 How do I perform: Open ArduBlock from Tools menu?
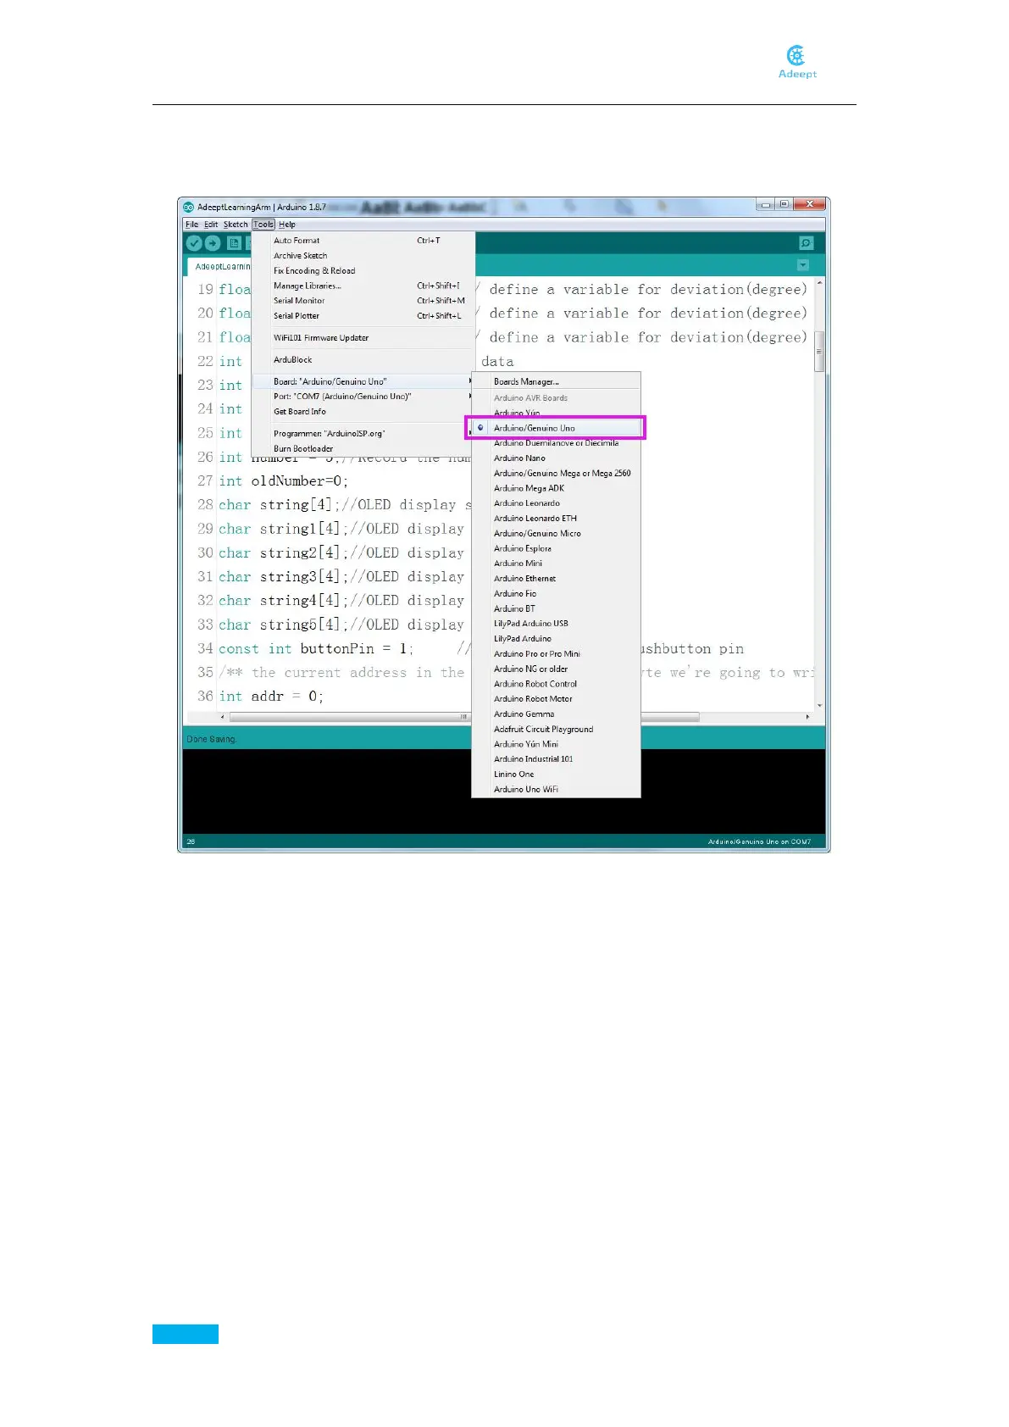(363, 360)
